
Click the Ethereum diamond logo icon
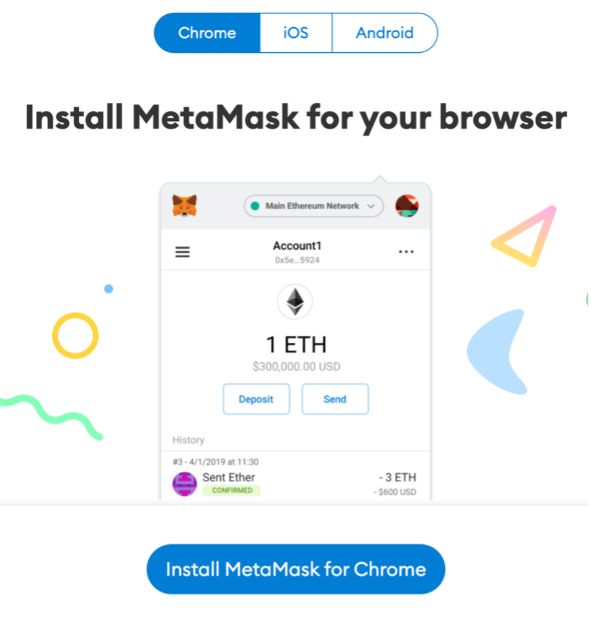(295, 302)
